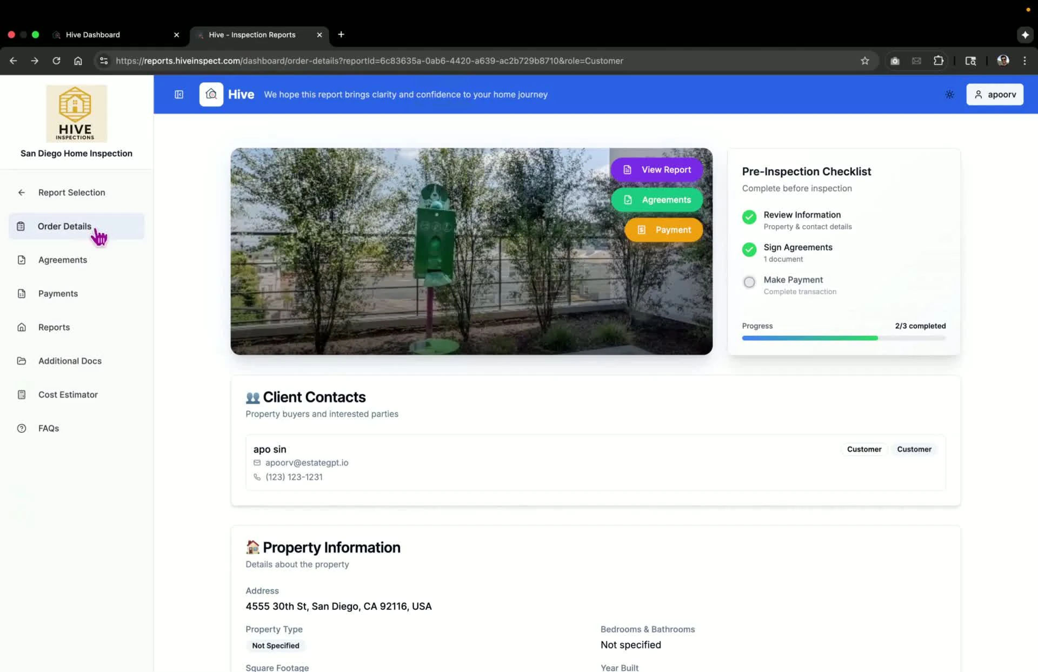Toggle the sidebar collapse icon
The width and height of the screenshot is (1038, 672).
click(x=179, y=95)
